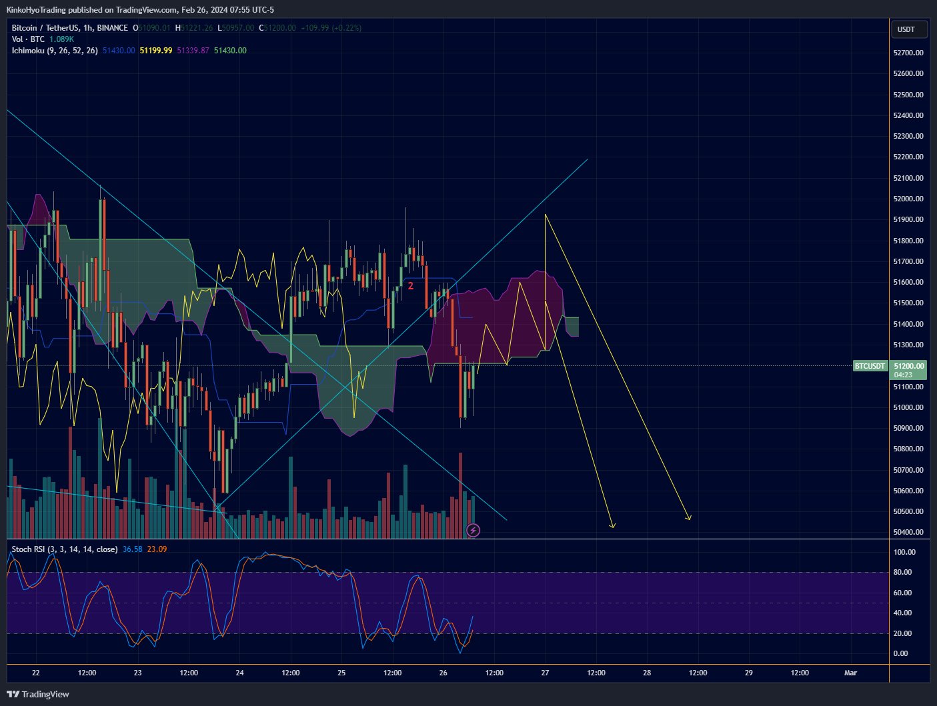
Task: Click date 25 on time axis
Action: click(x=341, y=673)
